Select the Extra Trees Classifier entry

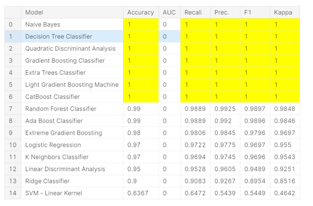[55, 73]
